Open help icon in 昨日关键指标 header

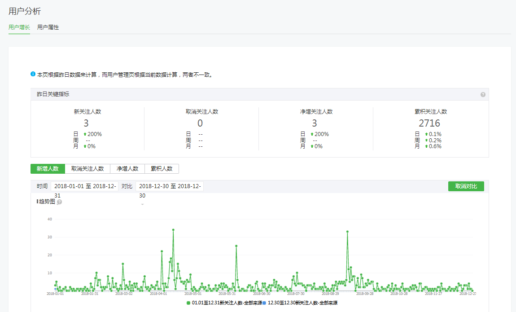pos(483,95)
